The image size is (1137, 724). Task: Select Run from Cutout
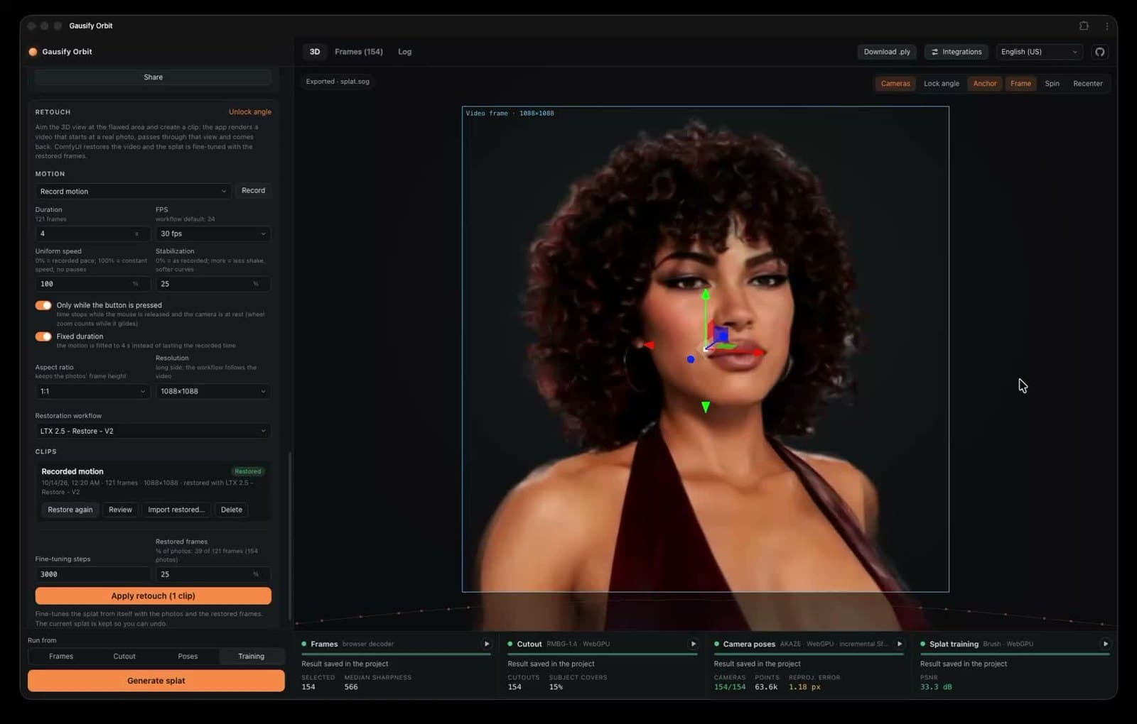click(x=124, y=657)
